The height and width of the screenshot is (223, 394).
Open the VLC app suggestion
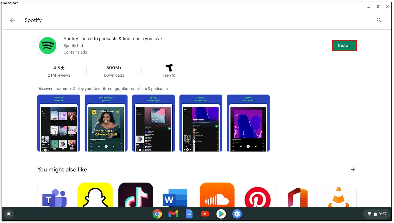click(339, 195)
